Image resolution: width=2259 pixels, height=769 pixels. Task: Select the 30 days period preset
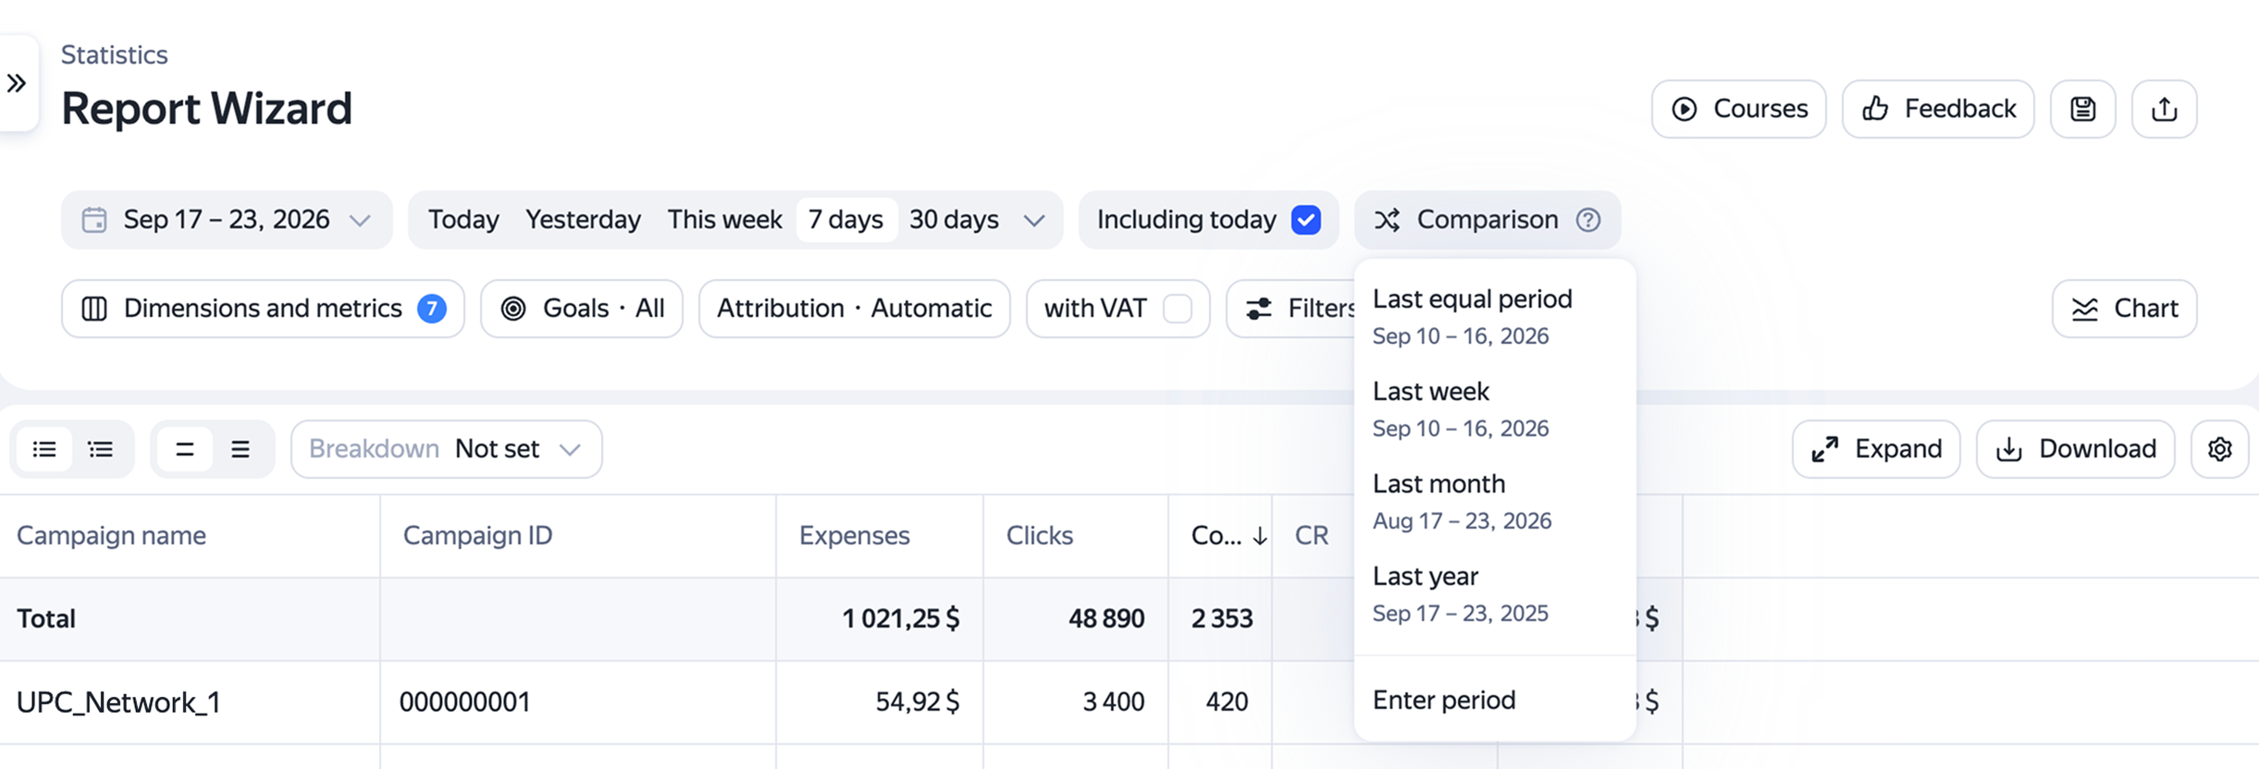954,220
